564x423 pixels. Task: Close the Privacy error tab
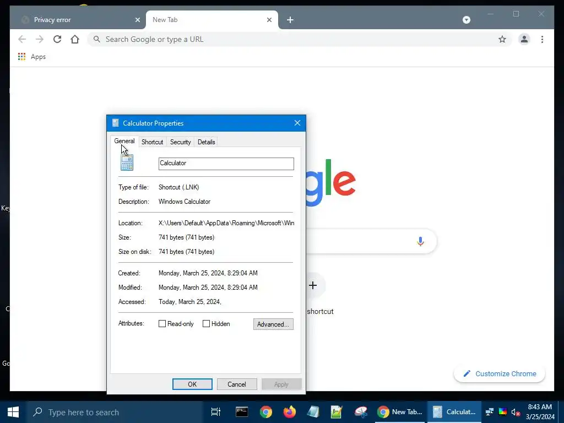coord(137,20)
